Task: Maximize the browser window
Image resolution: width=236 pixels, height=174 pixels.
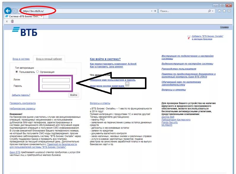Action: point(222,5)
